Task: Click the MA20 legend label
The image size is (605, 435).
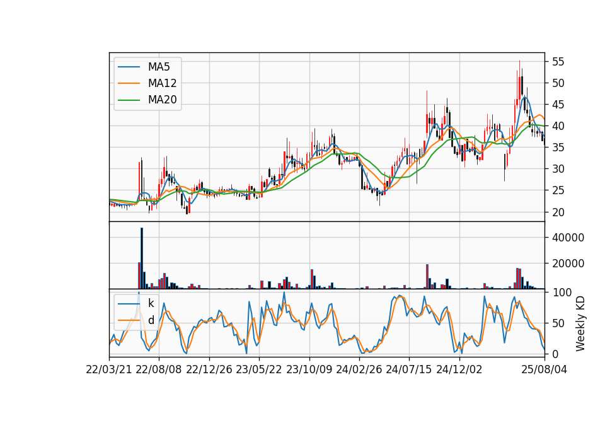Action: pyautogui.click(x=162, y=100)
